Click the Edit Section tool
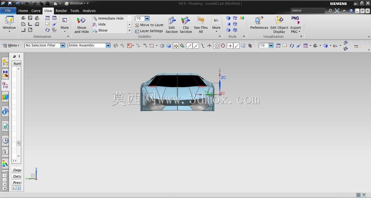Viewport: 371px width, 198px height. (x=172, y=25)
